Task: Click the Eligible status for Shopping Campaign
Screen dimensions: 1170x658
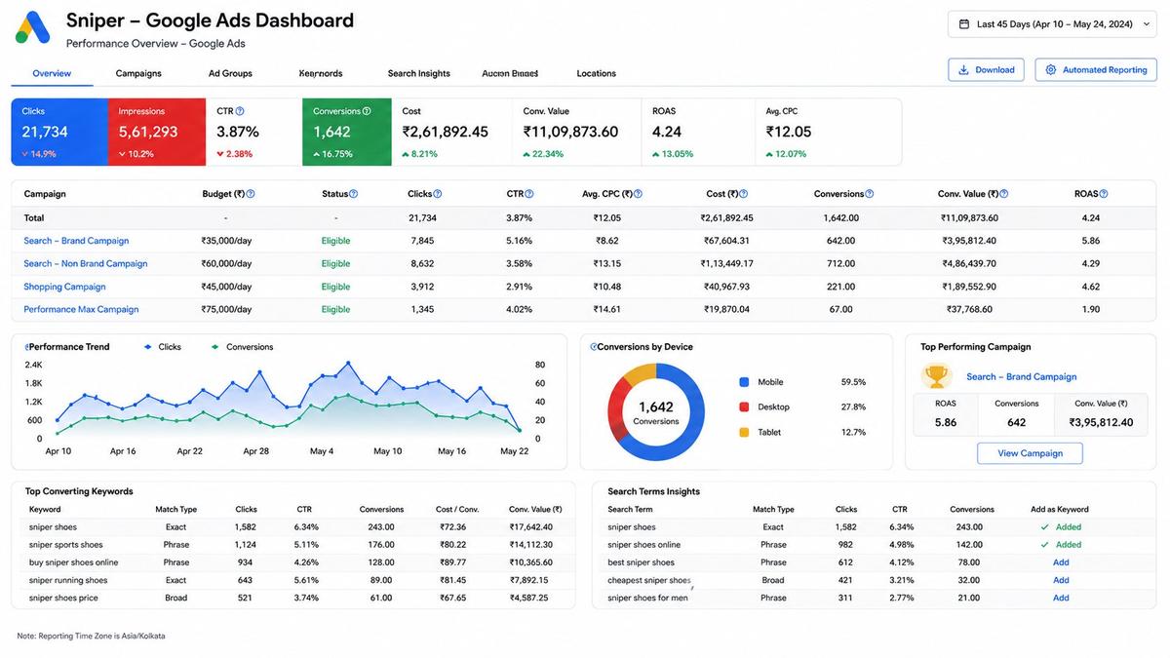Action: click(x=335, y=287)
